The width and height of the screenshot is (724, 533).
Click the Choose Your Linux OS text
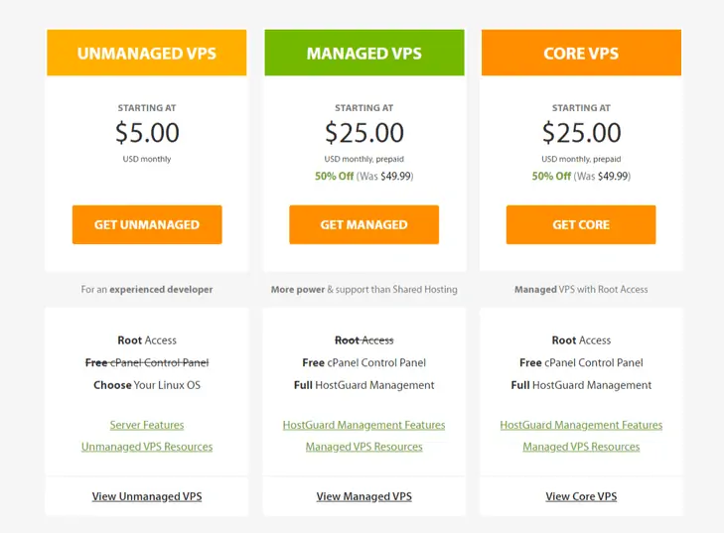pyautogui.click(x=147, y=385)
